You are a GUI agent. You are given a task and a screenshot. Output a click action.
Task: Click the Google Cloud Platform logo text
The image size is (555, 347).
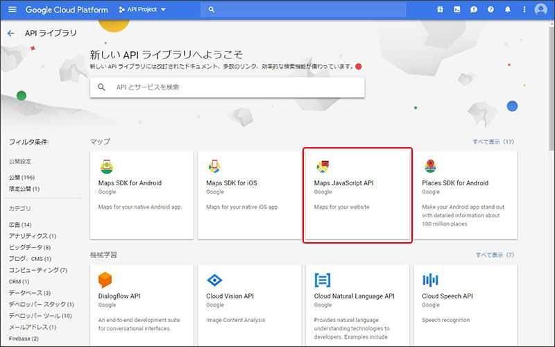(67, 10)
